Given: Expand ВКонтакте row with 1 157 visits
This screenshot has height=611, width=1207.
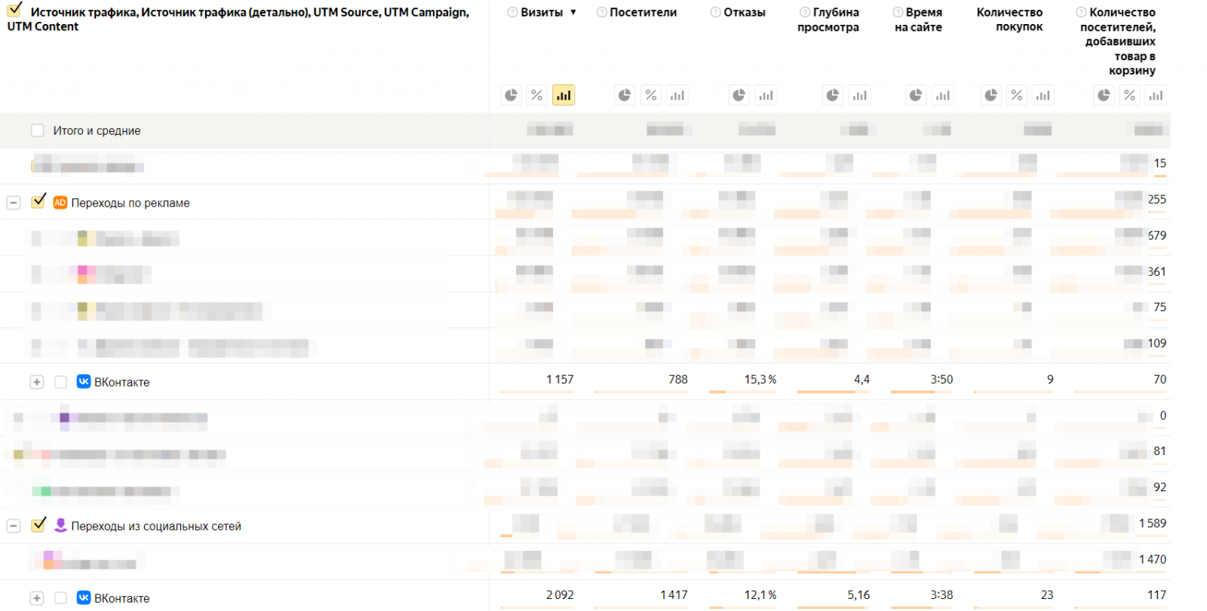Looking at the screenshot, I should (36, 382).
